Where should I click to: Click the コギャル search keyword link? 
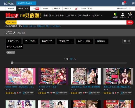click(32, 26)
